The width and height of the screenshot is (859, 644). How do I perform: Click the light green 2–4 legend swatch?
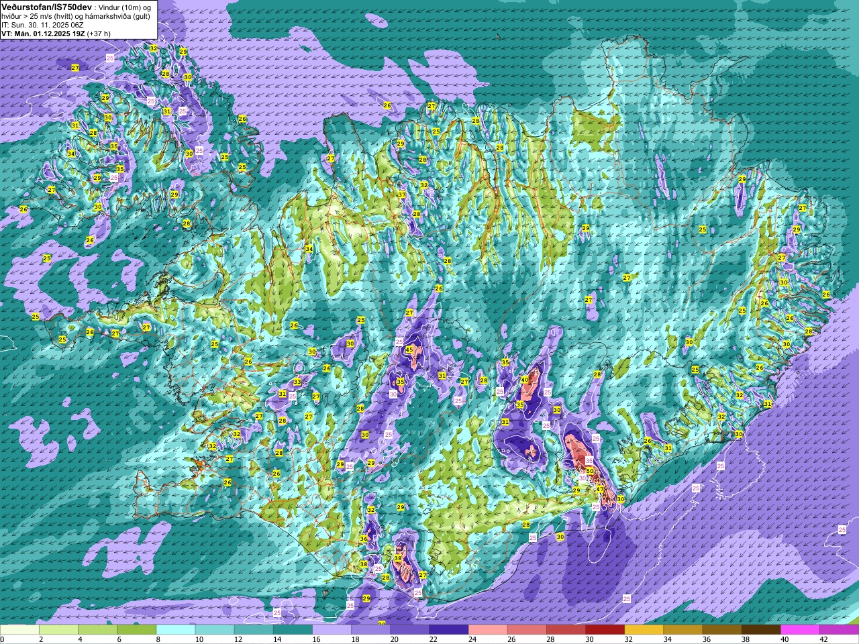coord(59,630)
